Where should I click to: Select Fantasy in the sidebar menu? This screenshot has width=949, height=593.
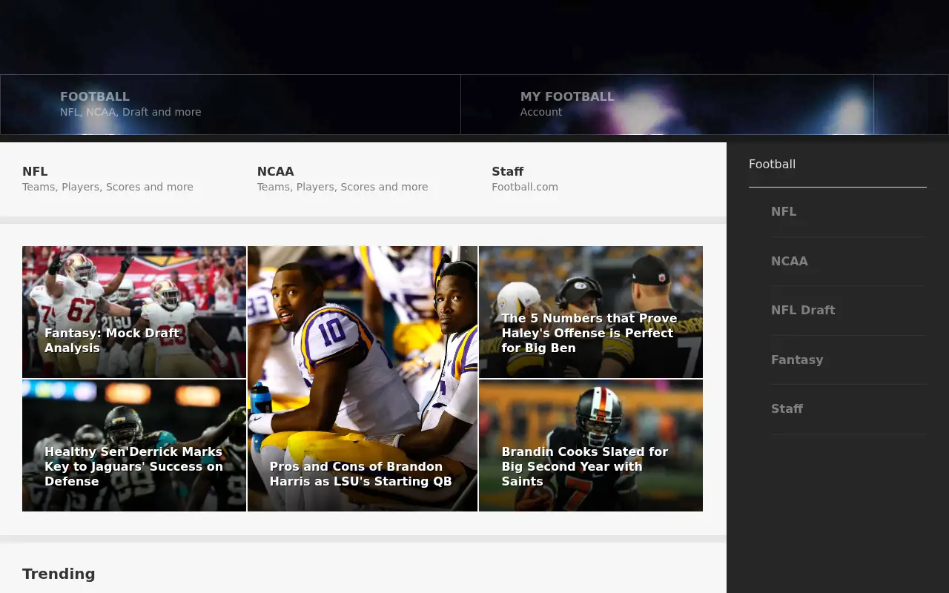pos(848,360)
